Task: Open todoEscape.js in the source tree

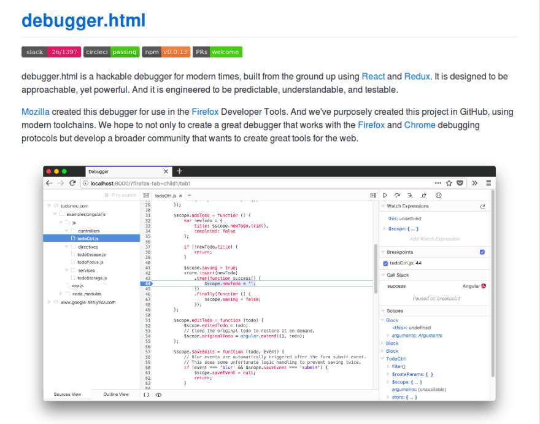Action: [91, 255]
